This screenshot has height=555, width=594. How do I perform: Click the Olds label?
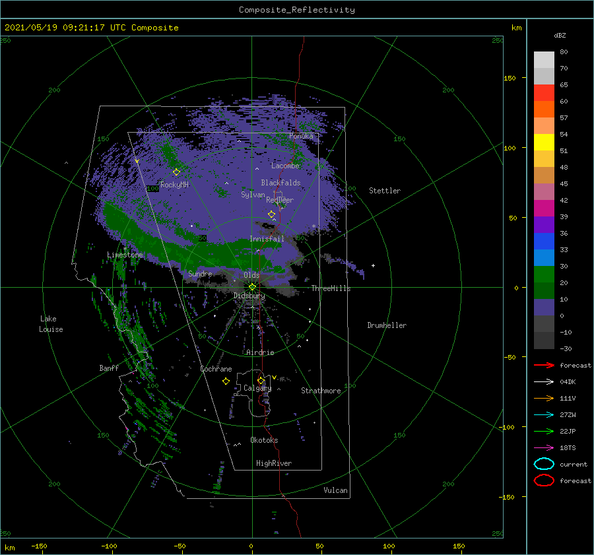coord(251,275)
